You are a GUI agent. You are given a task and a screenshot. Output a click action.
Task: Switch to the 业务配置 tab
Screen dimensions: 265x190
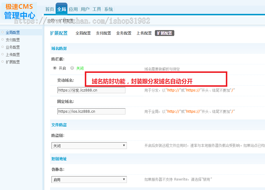point(123,33)
